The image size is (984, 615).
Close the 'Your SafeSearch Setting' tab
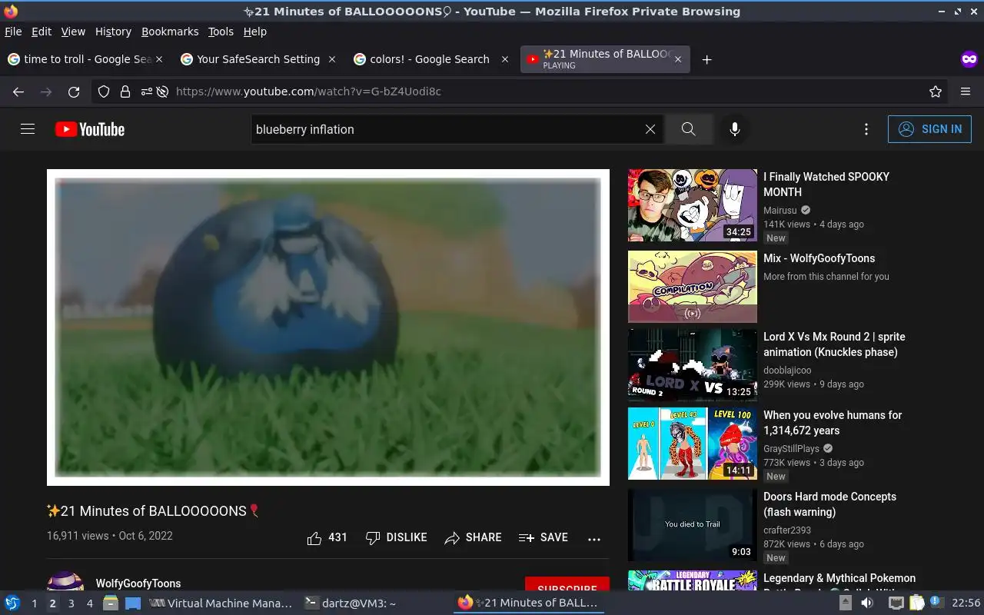[332, 59]
